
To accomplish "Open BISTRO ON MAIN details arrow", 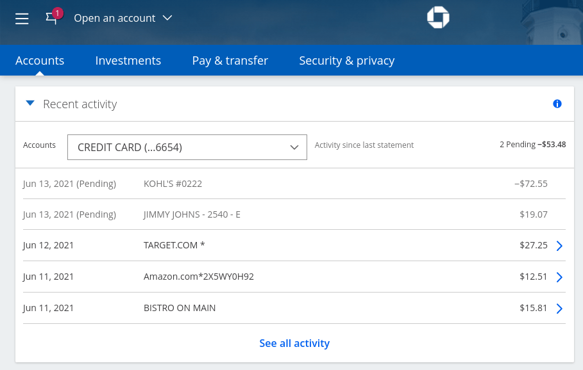I will pos(559,309).
